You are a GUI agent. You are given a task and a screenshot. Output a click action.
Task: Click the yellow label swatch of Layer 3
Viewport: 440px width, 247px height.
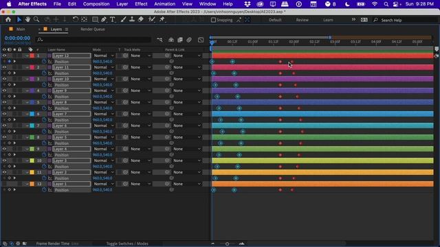[x=32, y=161]
